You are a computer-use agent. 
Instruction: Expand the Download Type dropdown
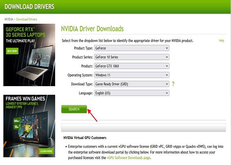tap(132, 84)
